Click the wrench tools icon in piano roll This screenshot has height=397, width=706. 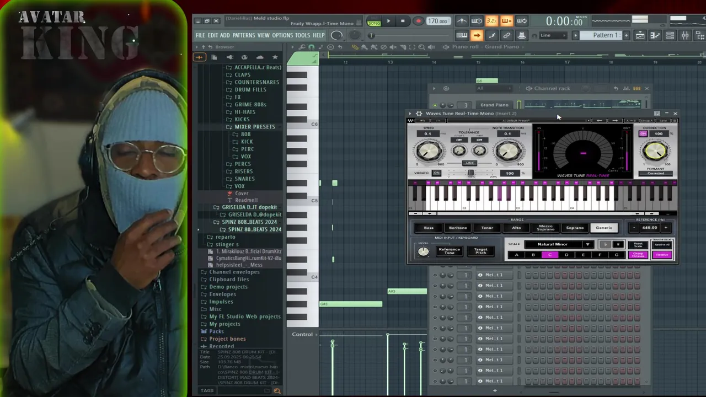click(x=302, y=47)
